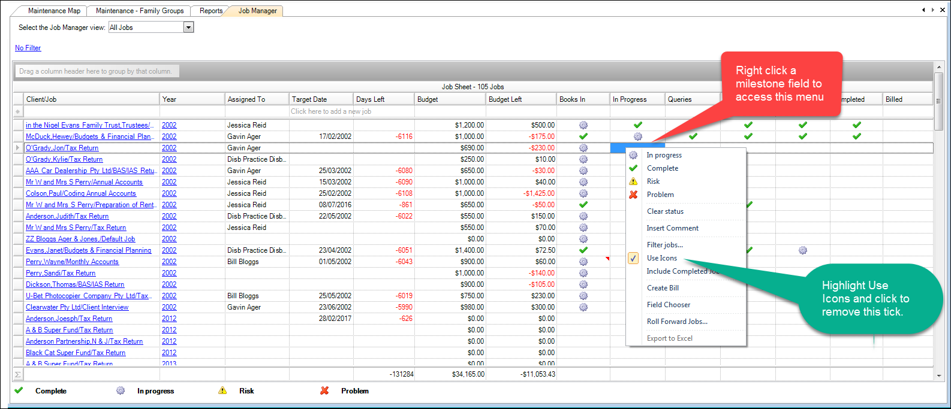Image resolution: width=951 pixels, height=409 pixels.
Task: Choose Roll Forward Jobs menu entry
Action: point(677,322)
